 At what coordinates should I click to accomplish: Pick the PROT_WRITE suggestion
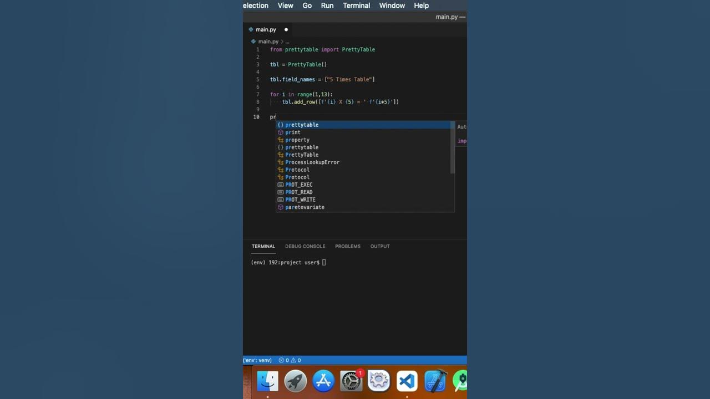[365, 199]
